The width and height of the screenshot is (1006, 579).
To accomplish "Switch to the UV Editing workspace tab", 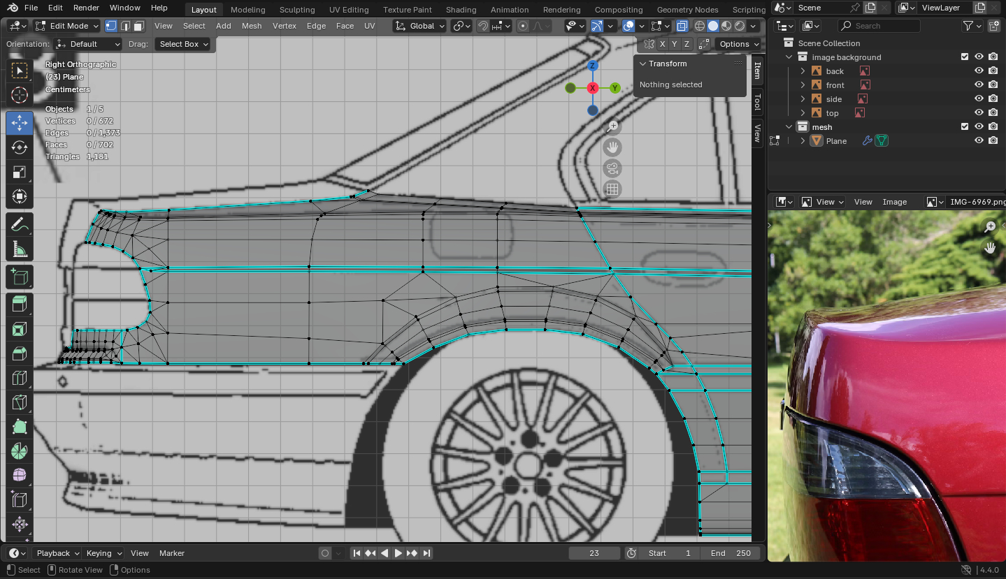I will click(349, 10).
